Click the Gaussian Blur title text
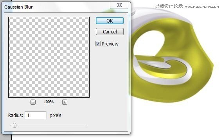The width and height of the screenshot is (223, 140). [x=18, y=7]
